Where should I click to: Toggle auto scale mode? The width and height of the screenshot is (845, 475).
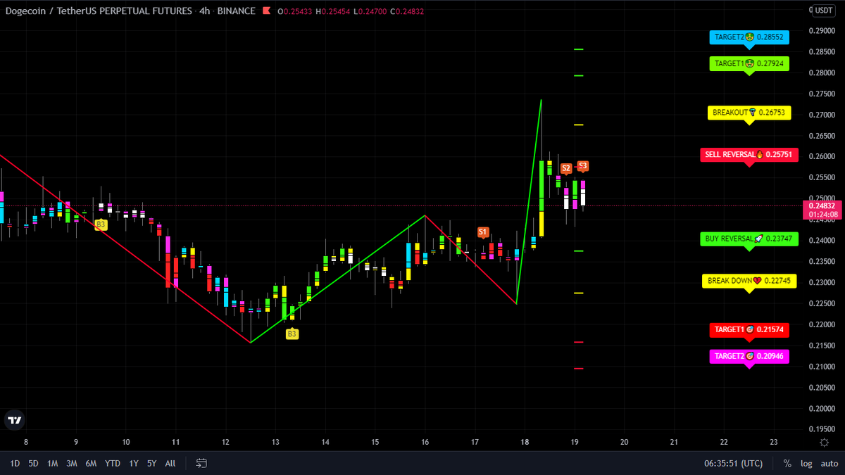(x=829, y=463)
